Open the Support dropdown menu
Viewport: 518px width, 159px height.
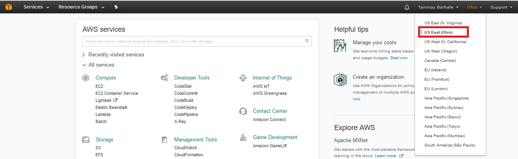point(501,7)
